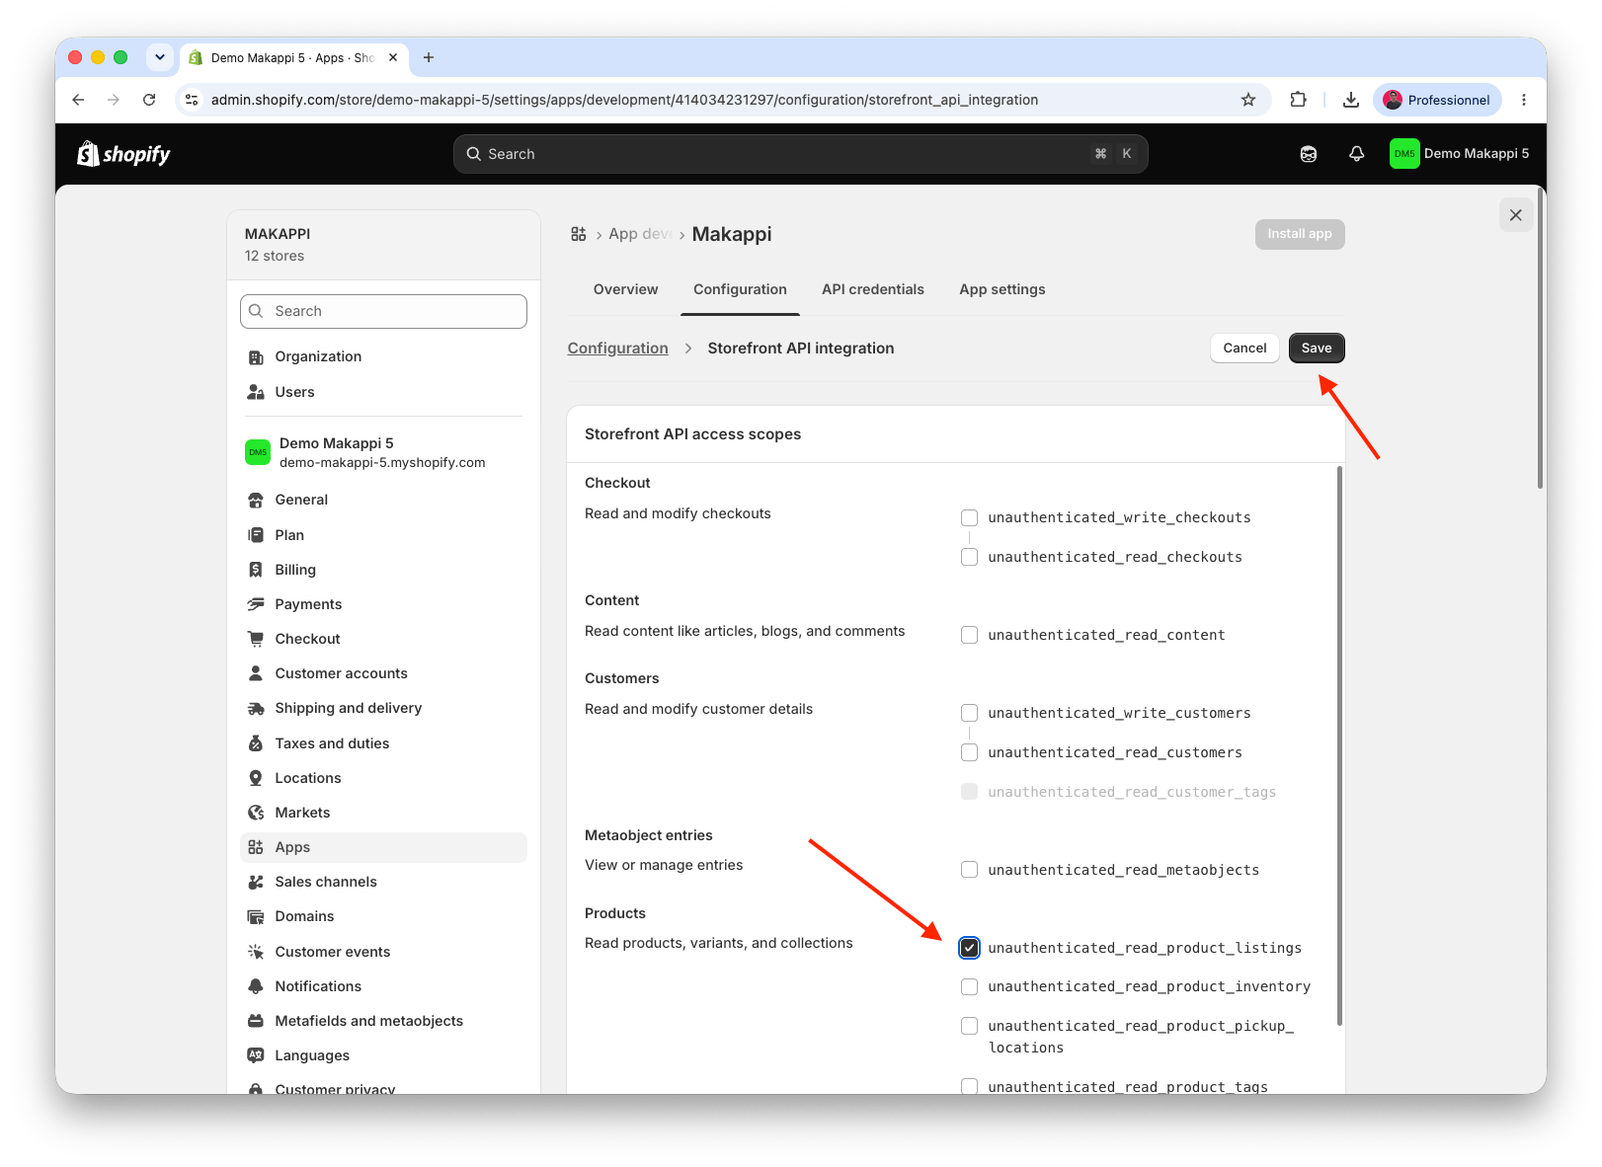Click the Markets globe icon
Screen dimensions: 1602x1167
[x=256, y=813]
